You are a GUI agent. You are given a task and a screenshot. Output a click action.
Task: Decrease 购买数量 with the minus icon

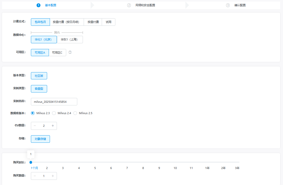pos(35,176)
